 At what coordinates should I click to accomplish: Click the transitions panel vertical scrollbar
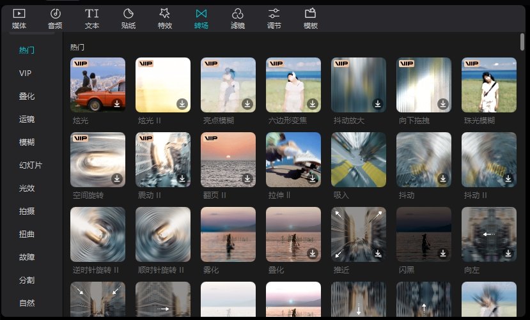[x=522, y=42]
